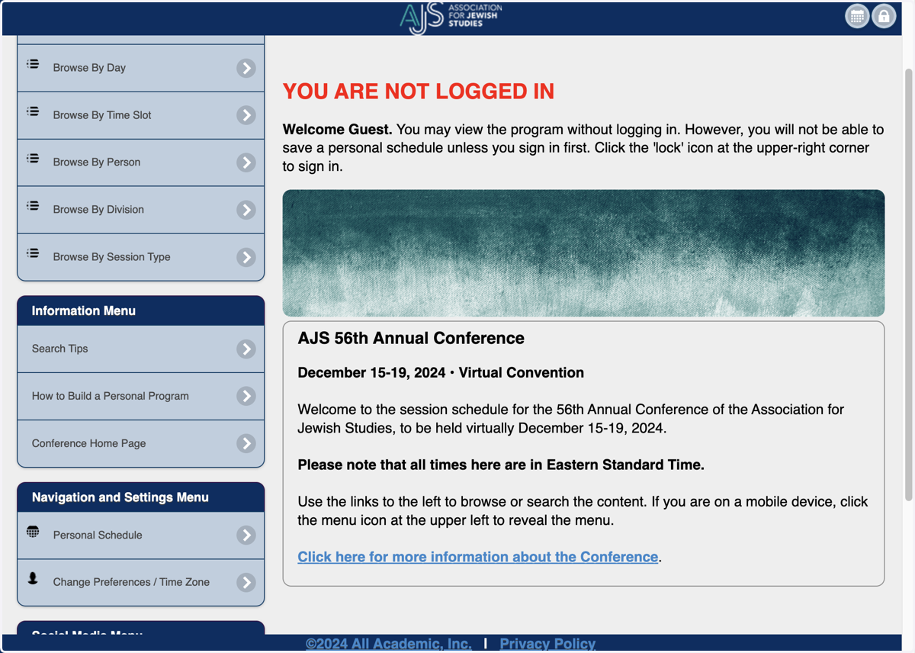Select Browse By Person menu item
Screen dimensions: 915x653
coord(141,162)
